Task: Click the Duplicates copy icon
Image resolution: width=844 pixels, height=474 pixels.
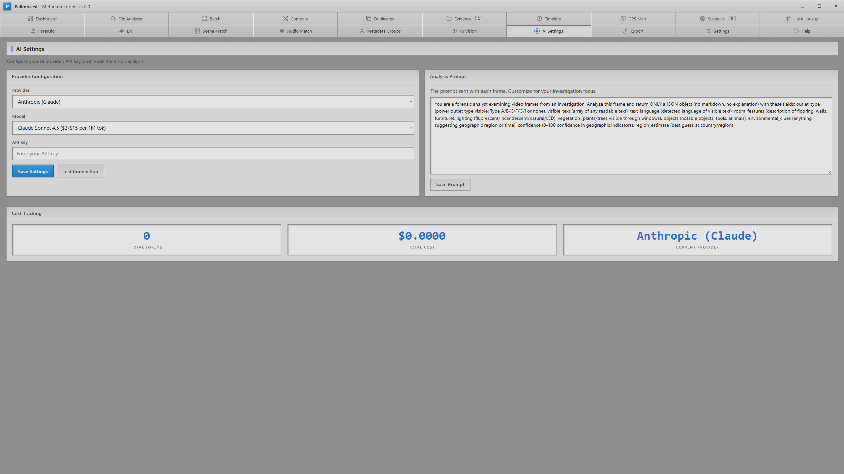Action: [369, 18]
